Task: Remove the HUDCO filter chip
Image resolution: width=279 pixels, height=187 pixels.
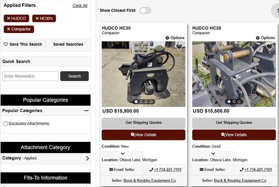Action: 16,18
